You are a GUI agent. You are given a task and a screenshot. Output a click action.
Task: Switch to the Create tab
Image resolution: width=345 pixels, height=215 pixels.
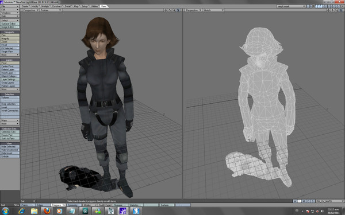coord(25,6)
